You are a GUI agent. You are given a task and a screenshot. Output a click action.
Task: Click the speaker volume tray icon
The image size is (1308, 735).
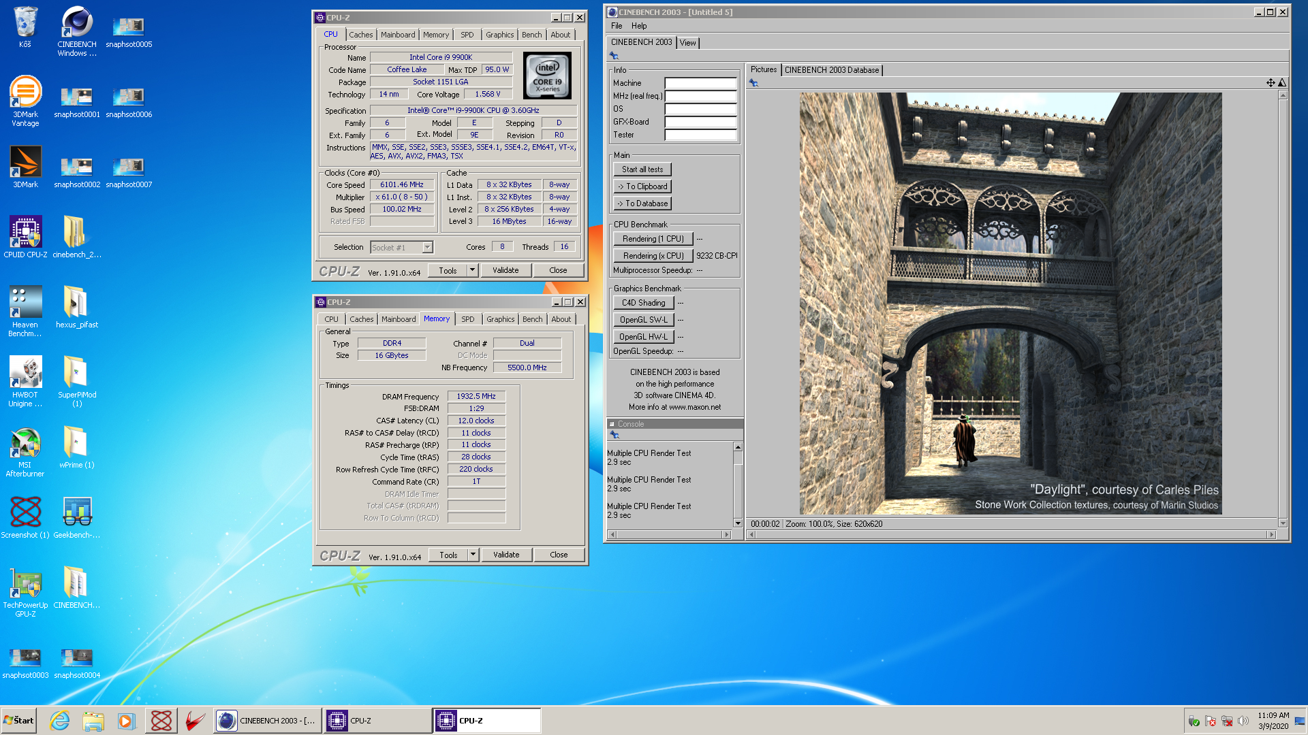click(x=1243, y=721)
